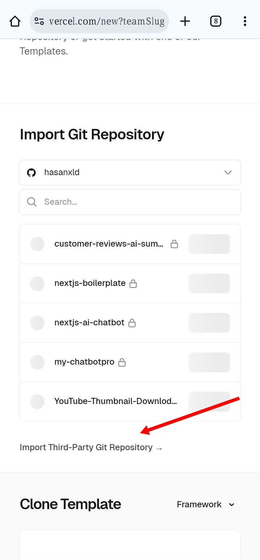This screenshot has width=260, height=560.
Task: Open Import Third-Party Git Repository link
Action: (x=91, y=448)
